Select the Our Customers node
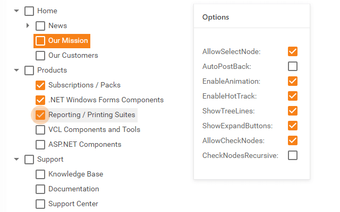Viewport: 340px width, 212px height. pos(73,55)
